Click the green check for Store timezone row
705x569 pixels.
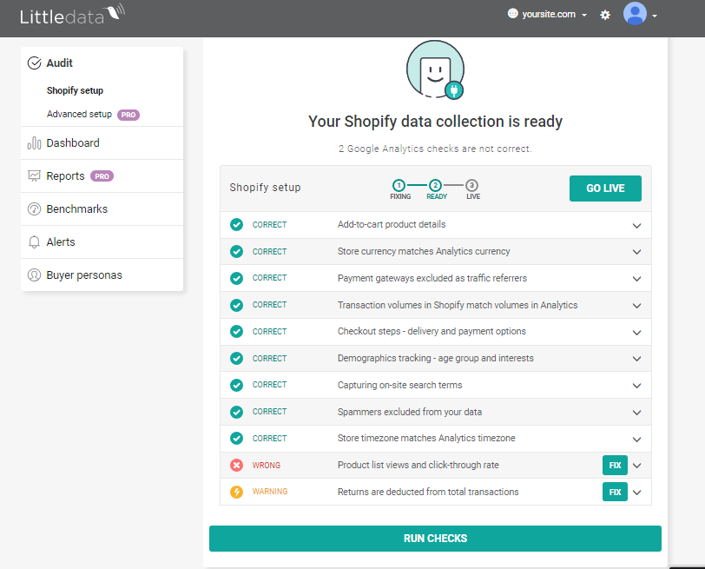(x=236, y=439)
